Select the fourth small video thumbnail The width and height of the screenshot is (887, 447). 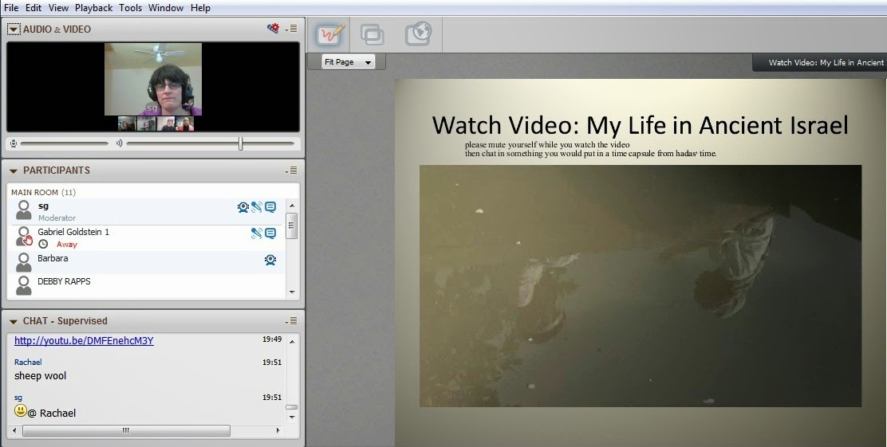184,124
